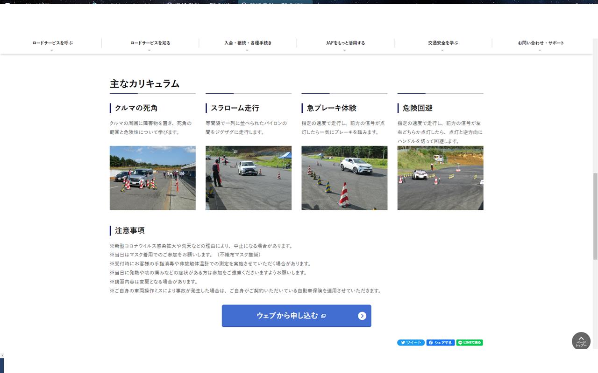
Task: Click the スラローム走行 heading
Action: pyautogui.click(x=235, y=108)
